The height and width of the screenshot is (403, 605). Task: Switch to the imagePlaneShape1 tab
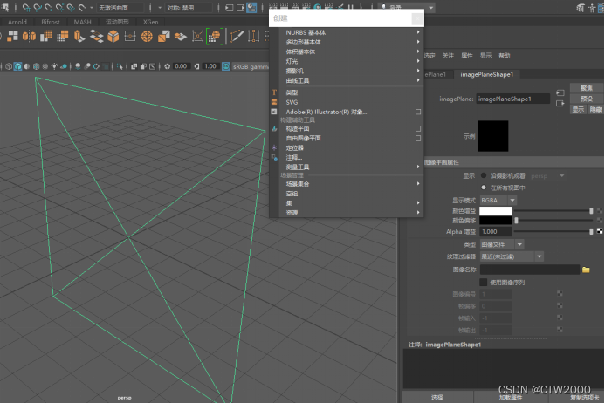point(486,74)
